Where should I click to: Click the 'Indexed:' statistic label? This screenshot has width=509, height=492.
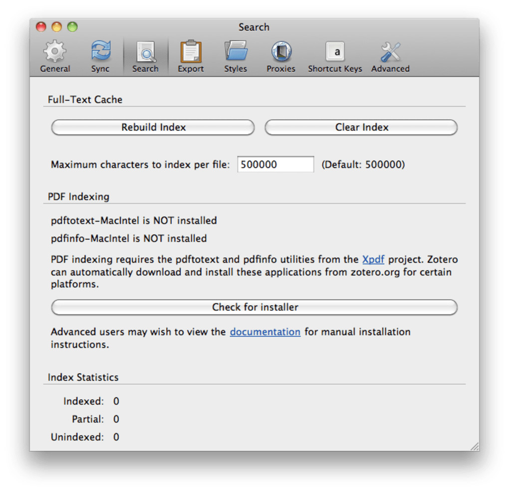84,402
